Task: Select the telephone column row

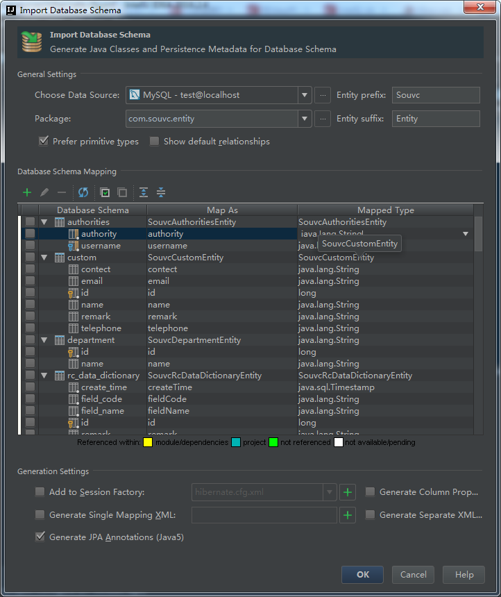Action: tap(101, 328)
